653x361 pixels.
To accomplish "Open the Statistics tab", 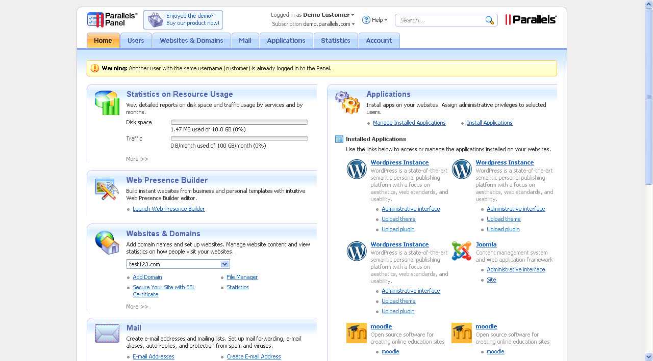I will tap(335, 41).
